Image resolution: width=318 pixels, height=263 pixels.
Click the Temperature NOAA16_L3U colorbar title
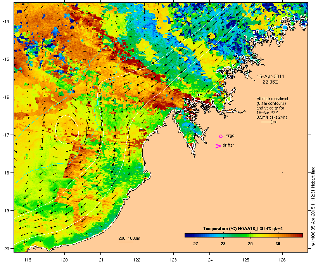(x=243, y=229)
